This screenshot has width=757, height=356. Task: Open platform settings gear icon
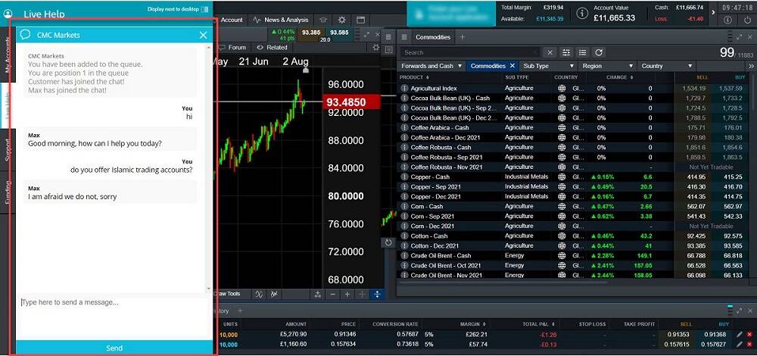pyautogui.click(x=341, y=20)
